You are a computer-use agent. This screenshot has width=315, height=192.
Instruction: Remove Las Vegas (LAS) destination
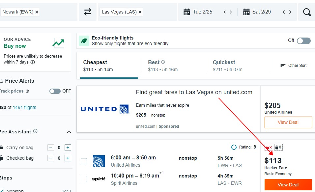pos(140,12)
